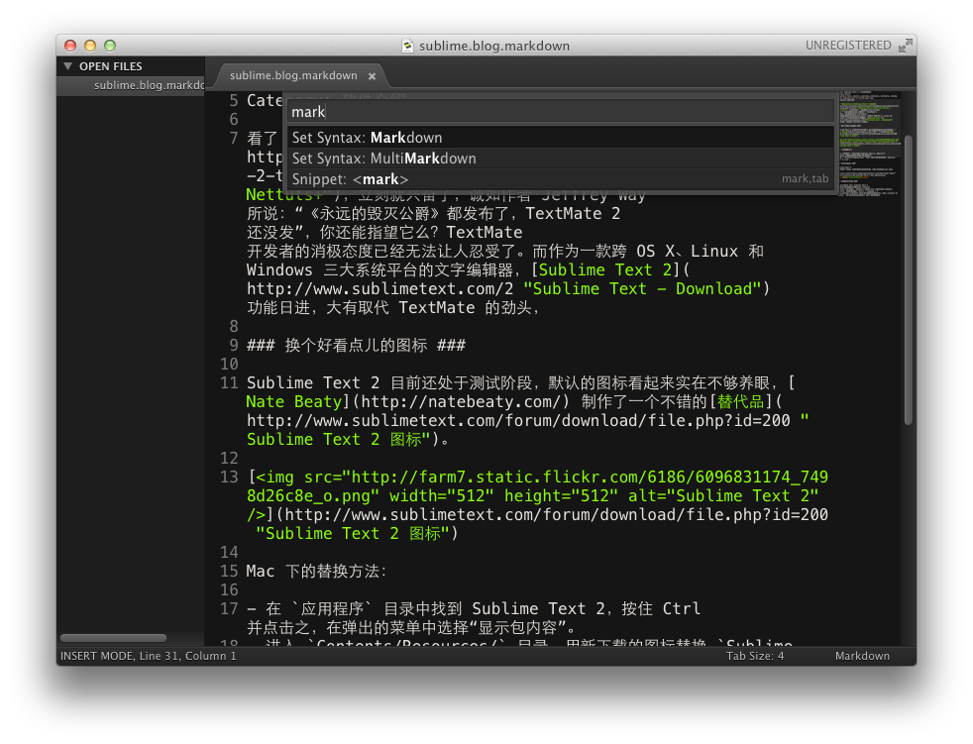Click the code minimap preview

point(869,144)
